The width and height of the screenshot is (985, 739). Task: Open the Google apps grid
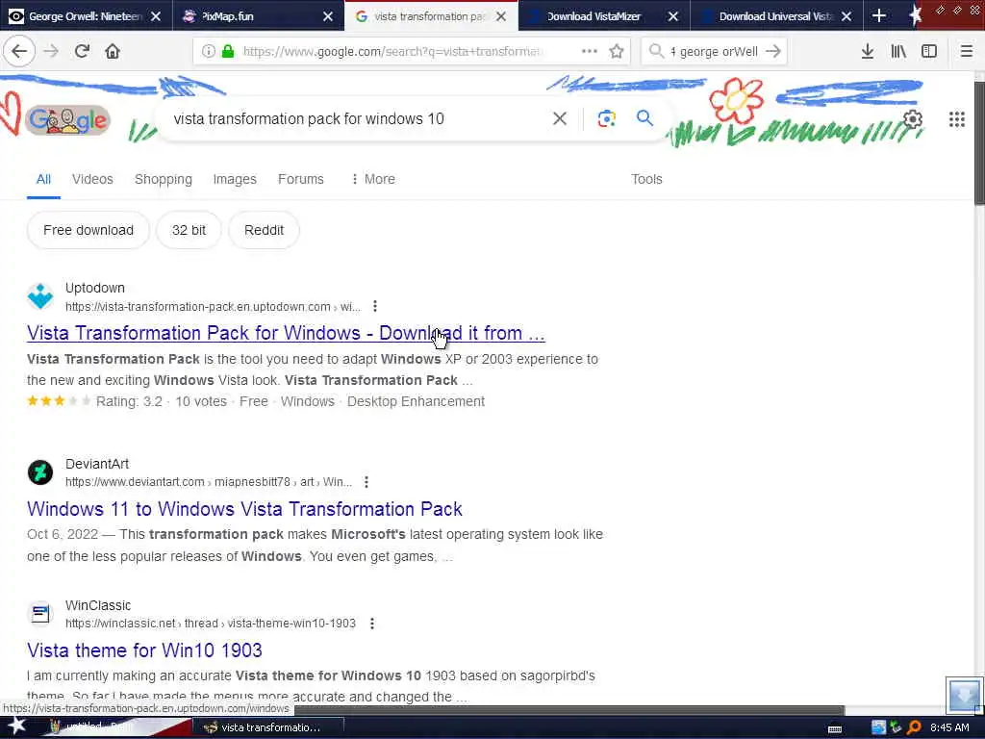[957, 118]
